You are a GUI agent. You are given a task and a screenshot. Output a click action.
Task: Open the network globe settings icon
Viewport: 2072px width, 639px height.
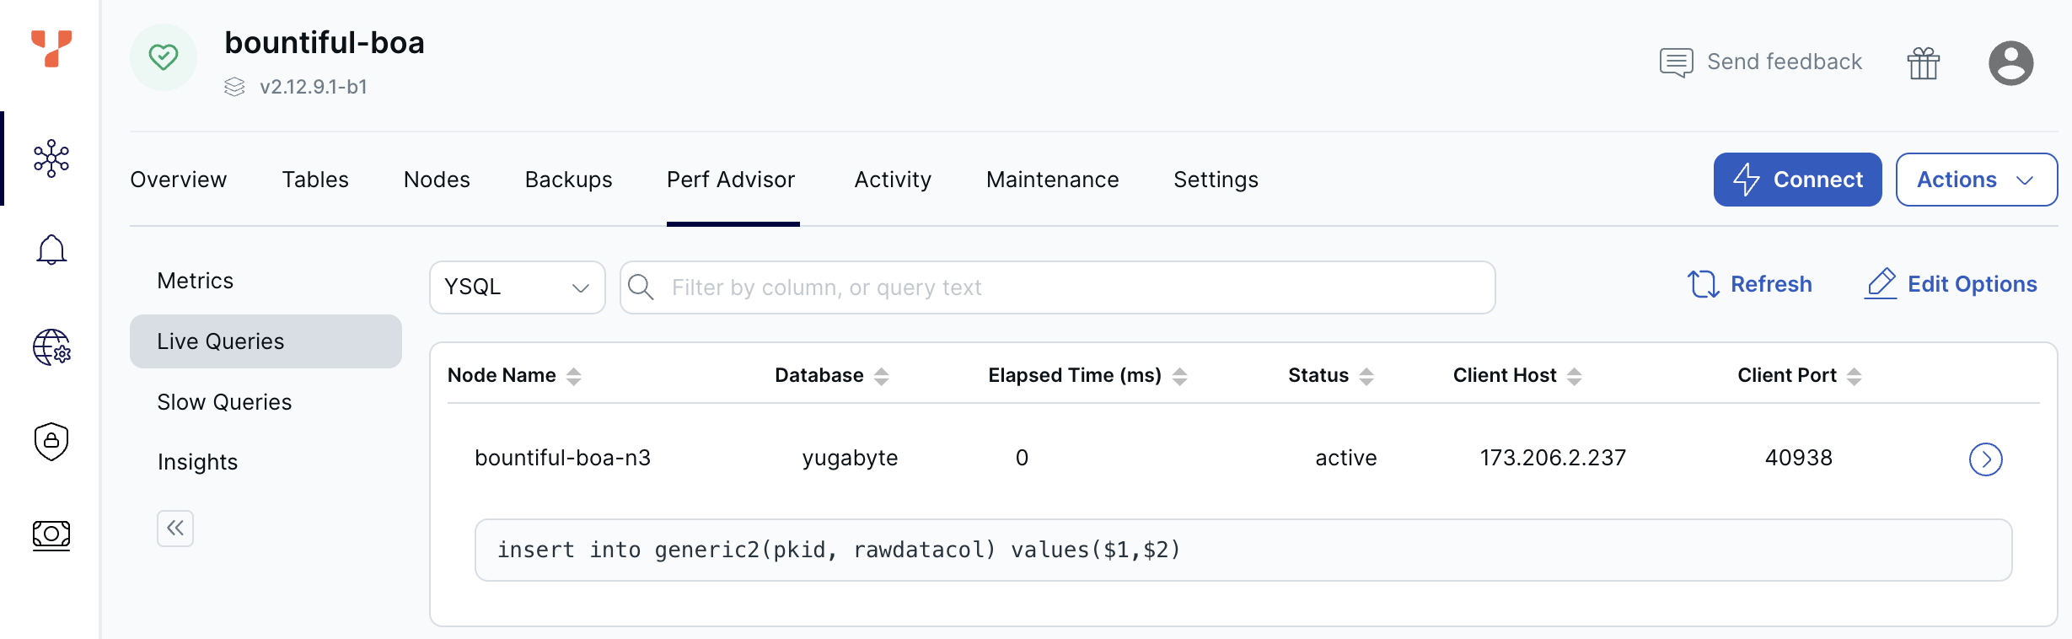coord(51,346)
